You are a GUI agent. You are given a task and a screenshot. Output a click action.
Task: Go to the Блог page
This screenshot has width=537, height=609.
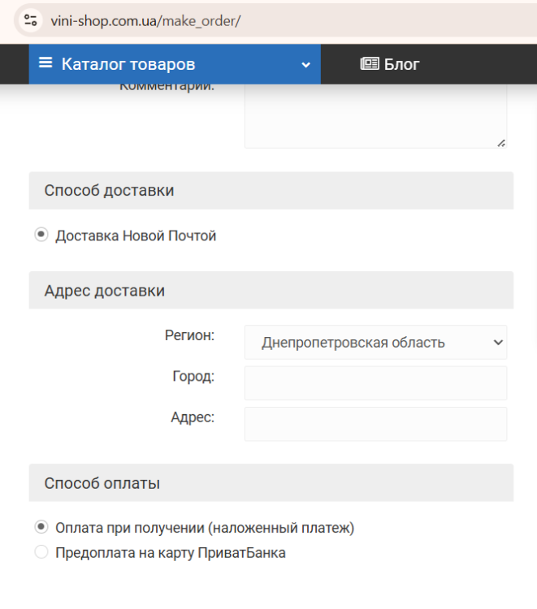pos(401,64)
